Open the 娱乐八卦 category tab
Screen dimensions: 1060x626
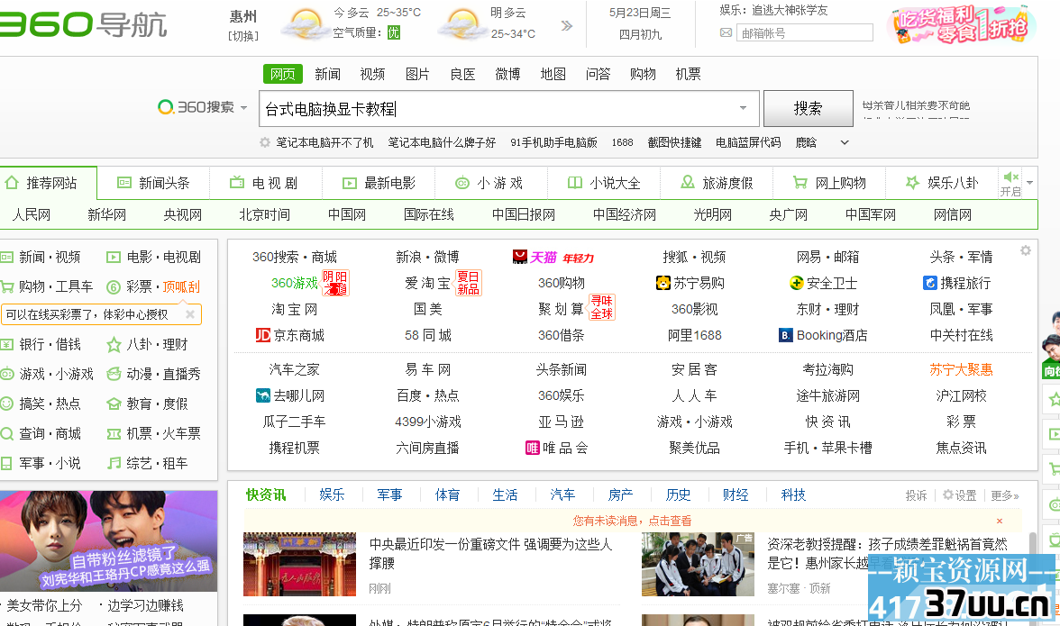(943, 183)
